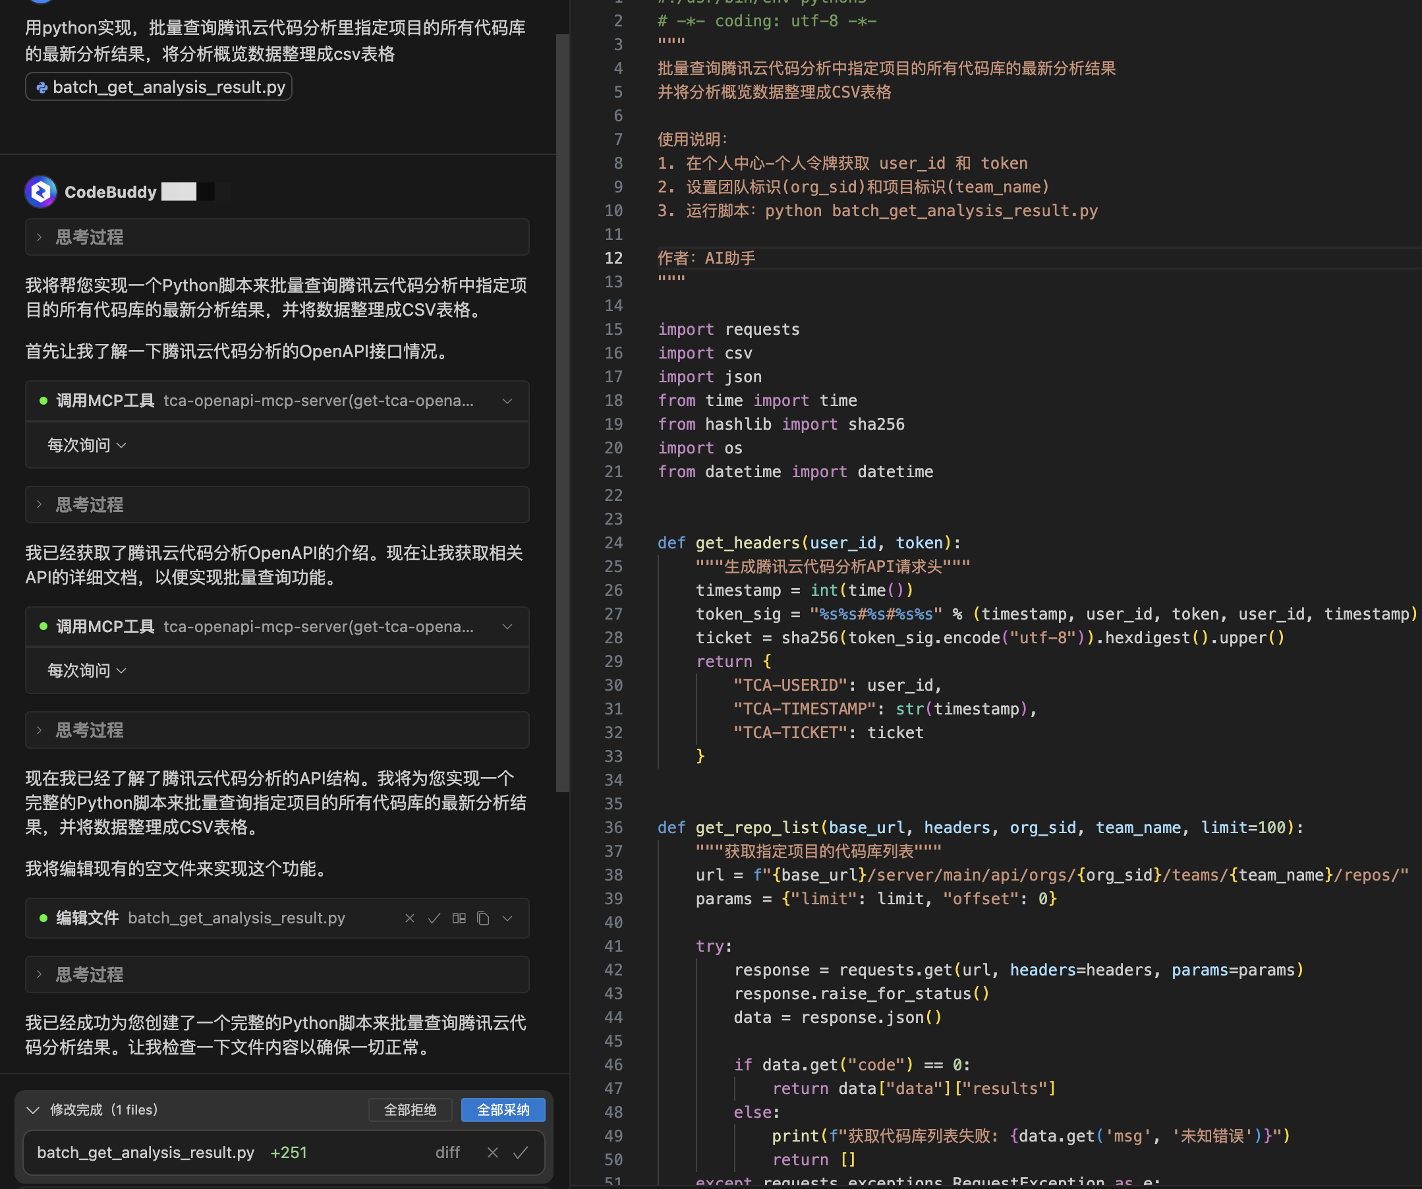1422x1189 pixels.
Task: Click the +251 added lines count
Action: [x=289, y=1153]
